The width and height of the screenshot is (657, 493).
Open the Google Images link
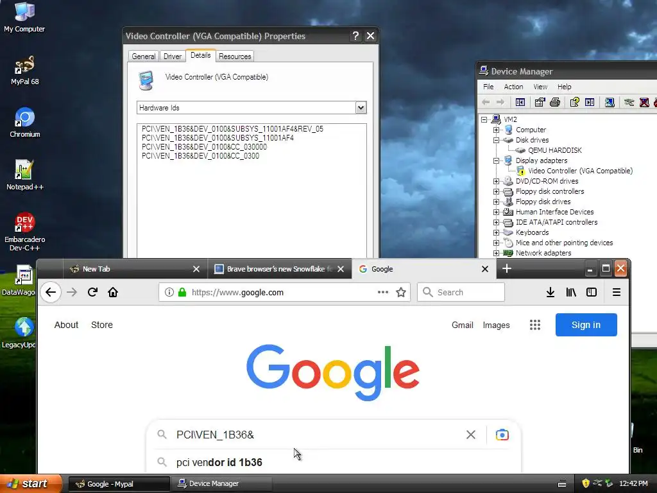point(496,325)
